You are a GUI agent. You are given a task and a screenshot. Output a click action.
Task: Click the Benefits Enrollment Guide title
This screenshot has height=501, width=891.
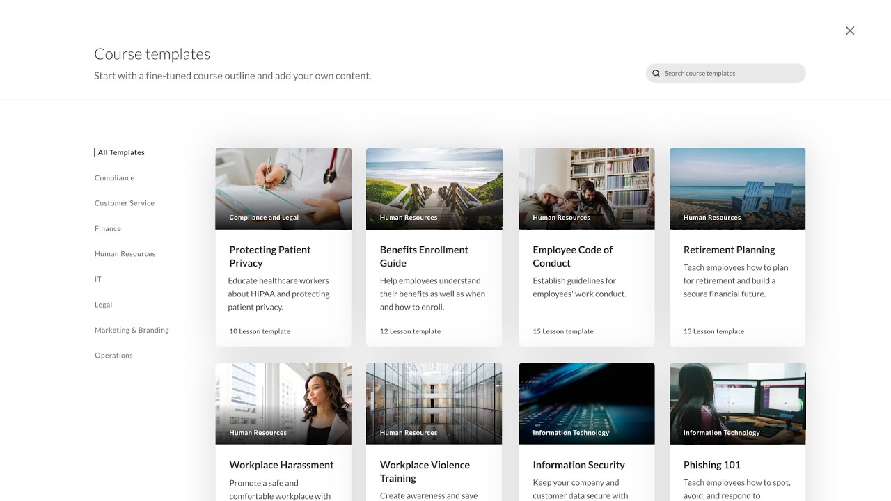pyautogui.click(x=424, y=257)
